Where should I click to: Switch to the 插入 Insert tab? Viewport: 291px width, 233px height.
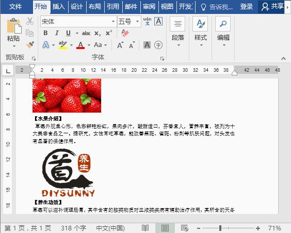point(58,7)
